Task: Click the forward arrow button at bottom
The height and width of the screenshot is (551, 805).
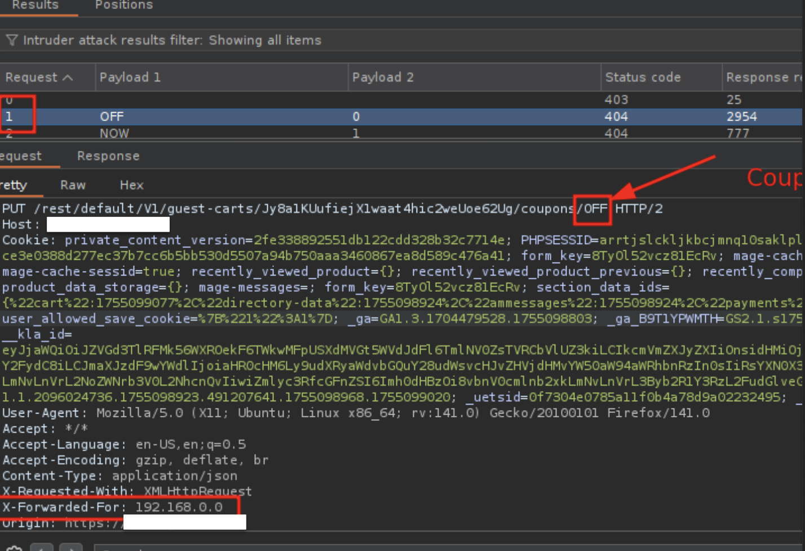Action: coord(71,548)
